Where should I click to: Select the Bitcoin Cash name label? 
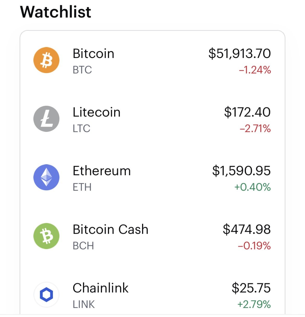(x=111, y=230)
